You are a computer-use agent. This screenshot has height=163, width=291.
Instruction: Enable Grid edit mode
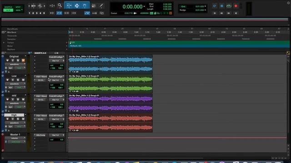coord(18,10)
